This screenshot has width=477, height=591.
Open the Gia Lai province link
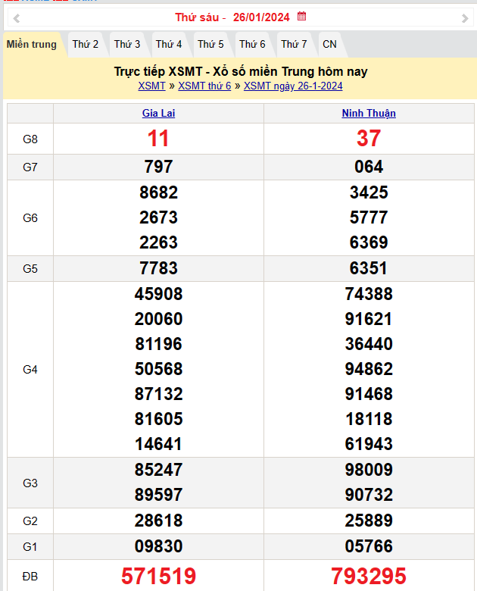point(158,114)
